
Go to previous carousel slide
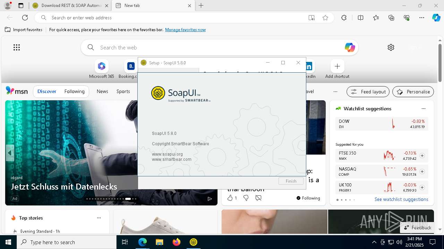click(10, 153)
